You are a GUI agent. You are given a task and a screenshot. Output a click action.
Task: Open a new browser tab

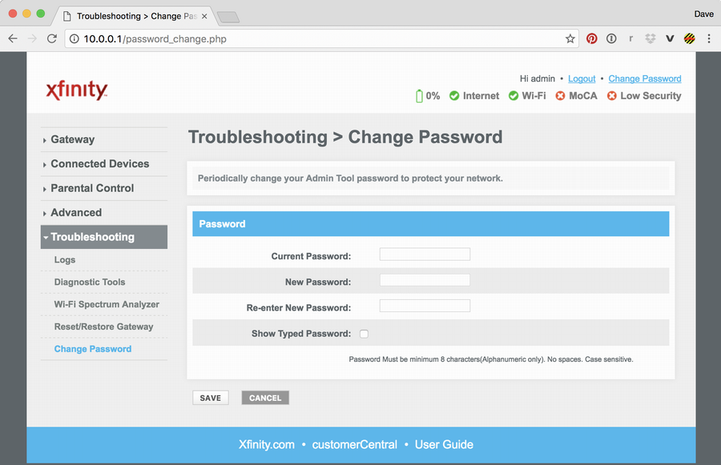(x=228, y=17)
